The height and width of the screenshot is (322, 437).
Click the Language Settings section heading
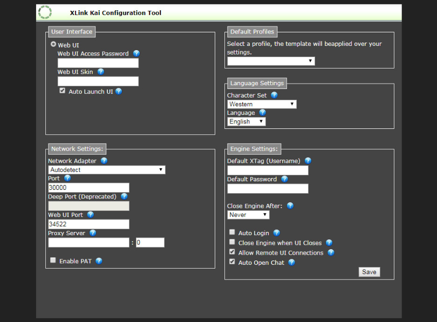click(x=257, y=83)
